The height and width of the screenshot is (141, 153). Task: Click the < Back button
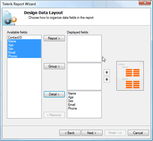[70, 133]
